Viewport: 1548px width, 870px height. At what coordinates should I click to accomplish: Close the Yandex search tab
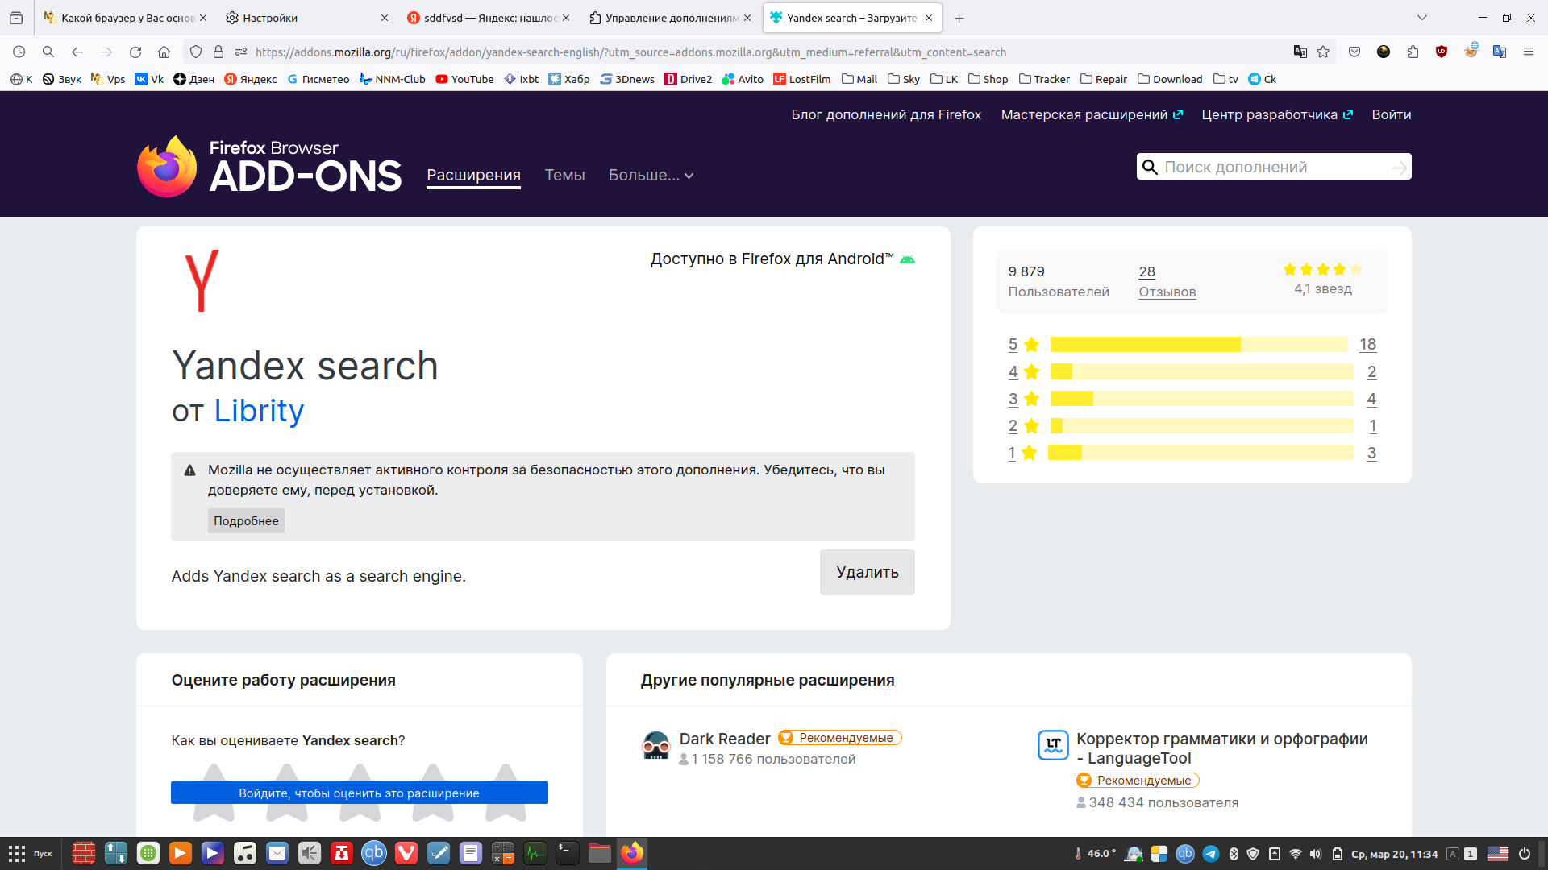click(x=929, y=18)
